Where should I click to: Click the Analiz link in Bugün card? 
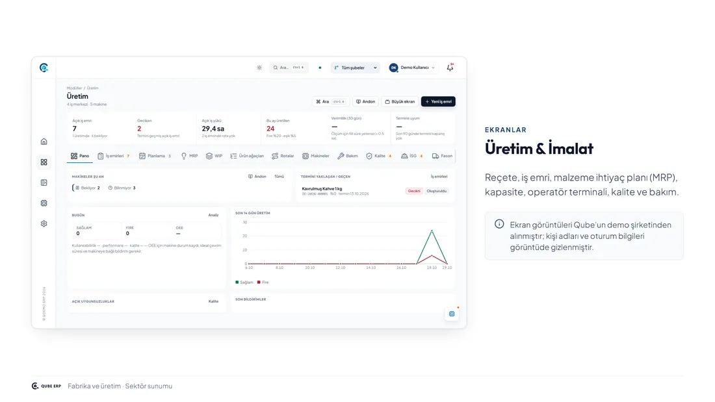pyautogui.click(x=213, y=215)
